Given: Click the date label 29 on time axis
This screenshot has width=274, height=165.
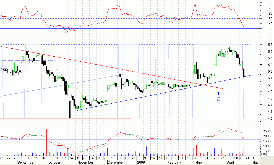Looking at the screenshot, I should [x=15, y=158].
